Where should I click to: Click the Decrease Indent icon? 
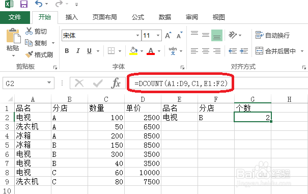(233, 51)
